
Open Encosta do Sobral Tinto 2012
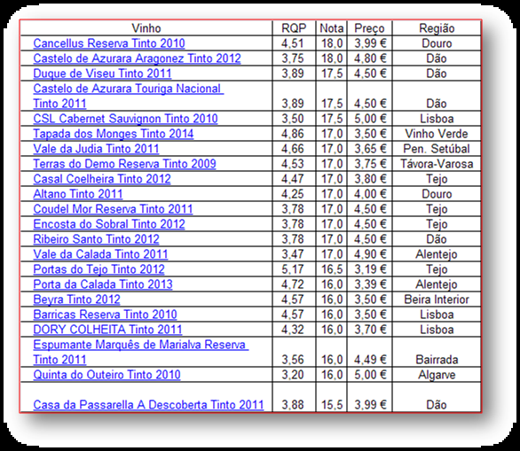[x=109, y=224]
